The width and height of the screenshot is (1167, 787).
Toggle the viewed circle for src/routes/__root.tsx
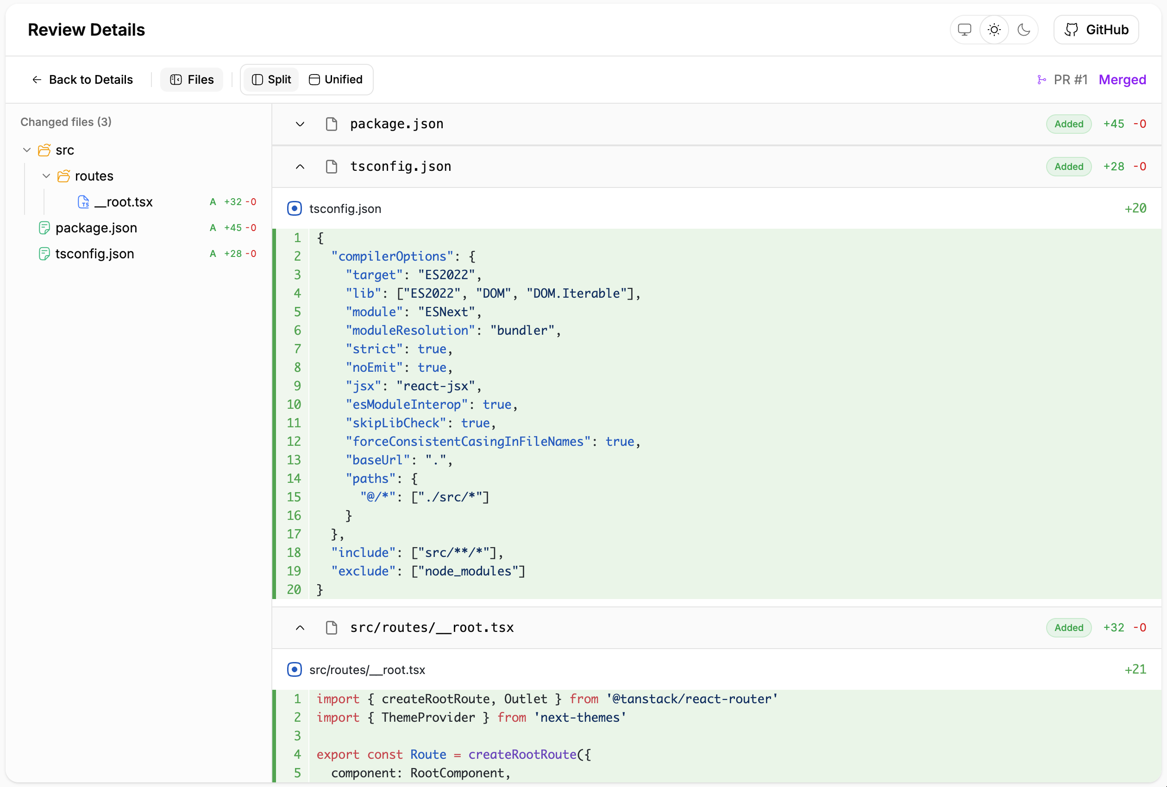click(x=295, y=669)
